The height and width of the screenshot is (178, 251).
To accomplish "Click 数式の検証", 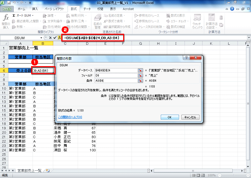I will [x=176, y=27].
